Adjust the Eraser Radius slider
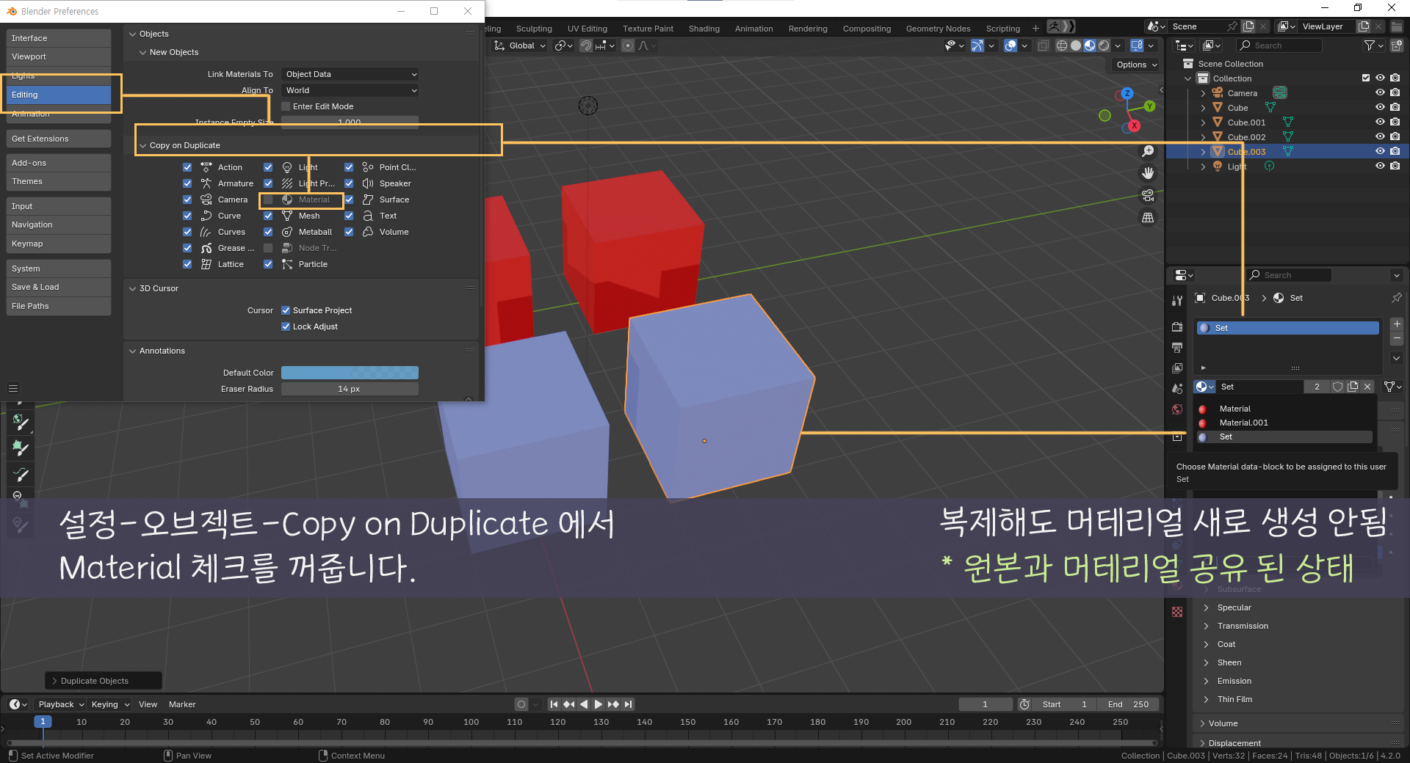 (350, 389)
